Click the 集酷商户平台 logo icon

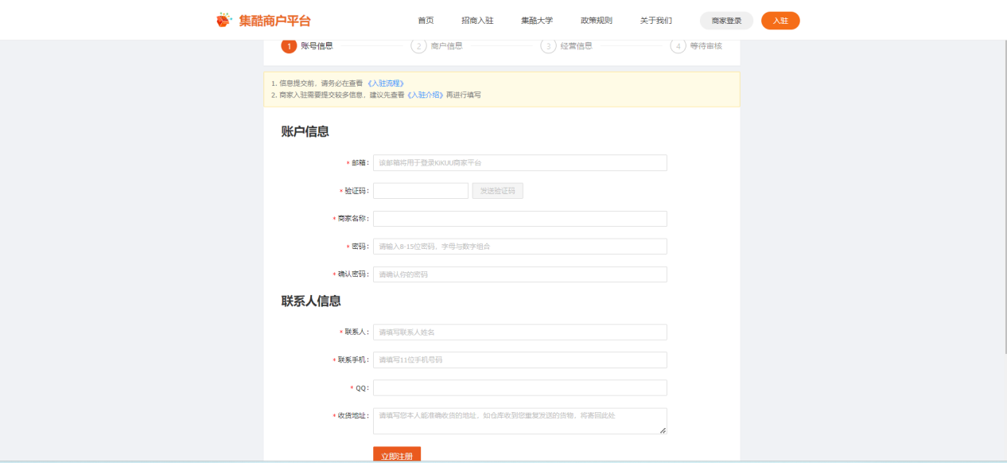(224, 20)
